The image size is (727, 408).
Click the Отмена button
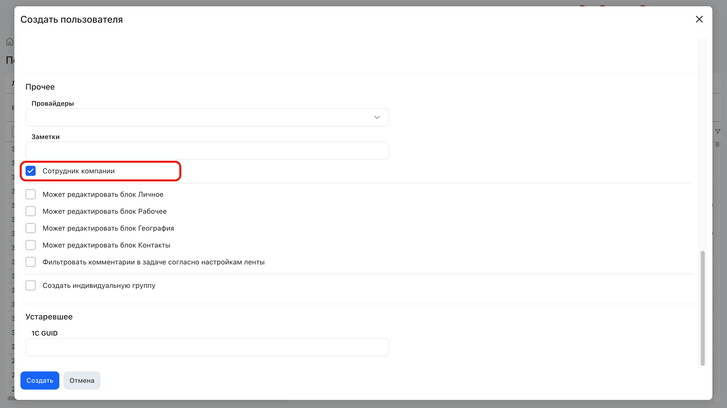(82, 380)
